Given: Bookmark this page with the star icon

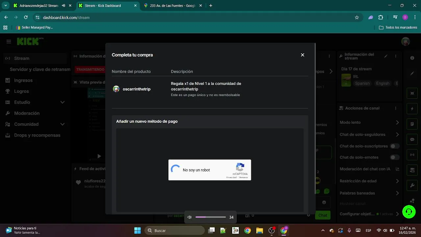Looking at the screenshot, I should point(357,17).
